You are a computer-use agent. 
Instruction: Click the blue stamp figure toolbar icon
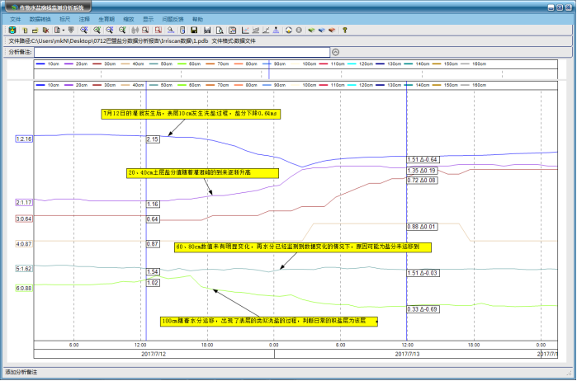tap(276, 31)
